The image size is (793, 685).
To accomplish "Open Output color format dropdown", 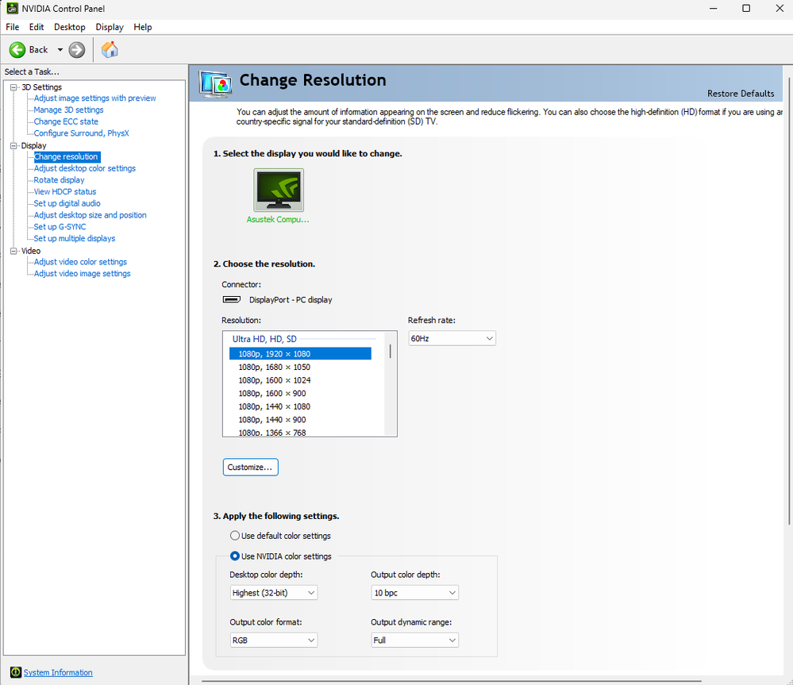I will [x=274, y=640].
